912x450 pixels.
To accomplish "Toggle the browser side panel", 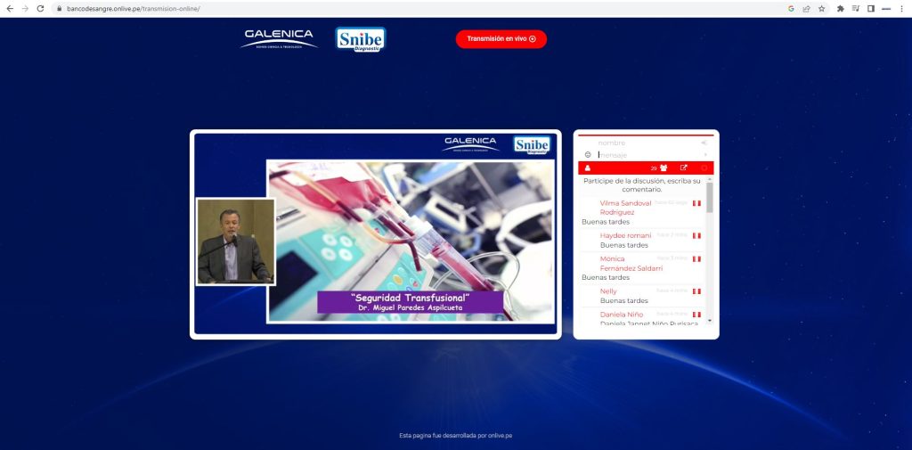I will 871,8.
